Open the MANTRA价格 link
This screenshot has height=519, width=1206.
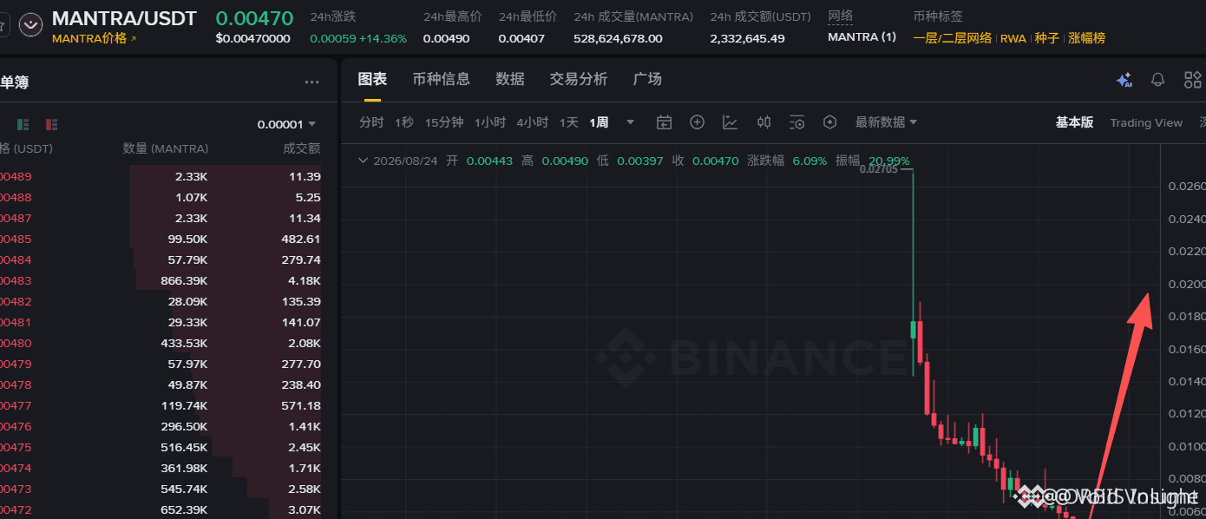coord(95,39)
